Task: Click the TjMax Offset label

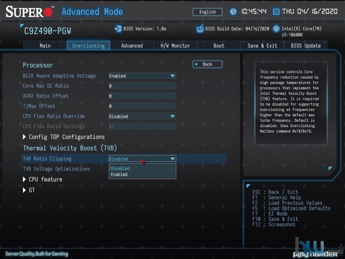Action: pyautogui.click(x=39, y=106)
